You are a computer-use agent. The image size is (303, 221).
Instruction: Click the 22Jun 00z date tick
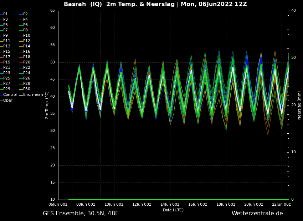pyautogui.click(x=281, y=205)
